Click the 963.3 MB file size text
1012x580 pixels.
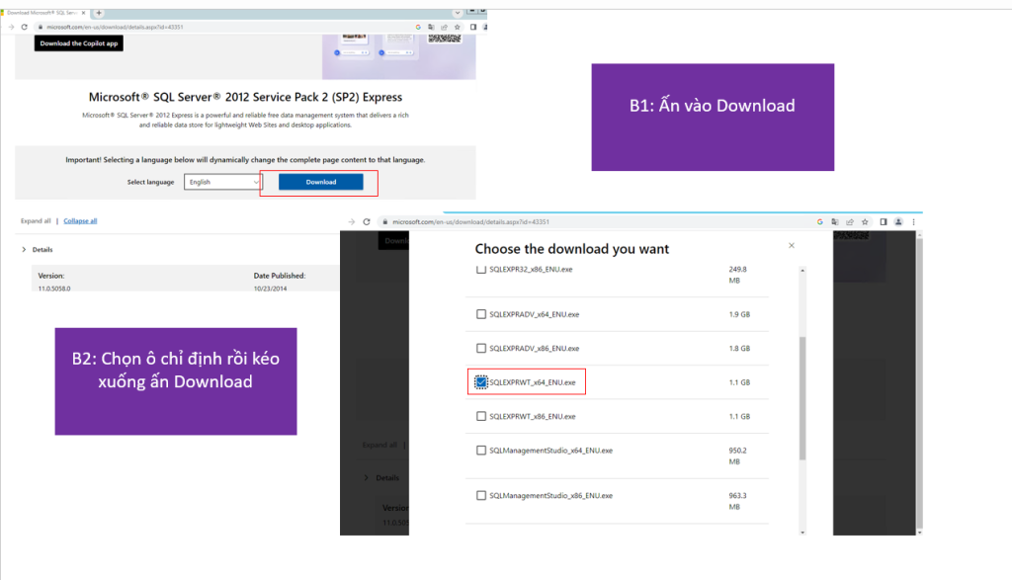pyautogui.click(x=737, y=501)
